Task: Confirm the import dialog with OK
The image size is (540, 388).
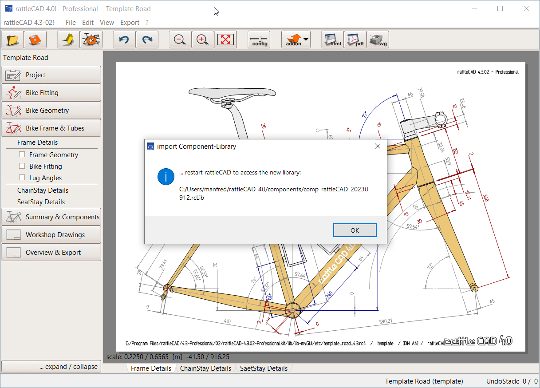Action: [x=355, y=230]
